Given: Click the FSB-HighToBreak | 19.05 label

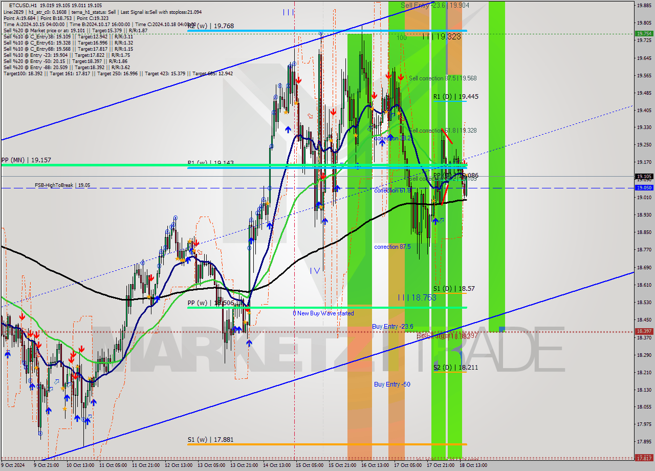Looking at the screenshot, I should coord(62,185).
